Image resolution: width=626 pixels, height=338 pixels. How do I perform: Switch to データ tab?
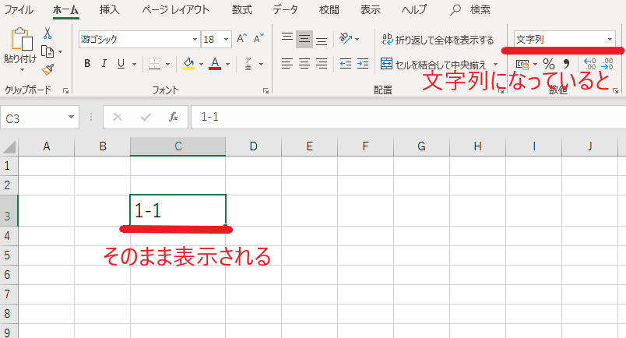[285, 9]
